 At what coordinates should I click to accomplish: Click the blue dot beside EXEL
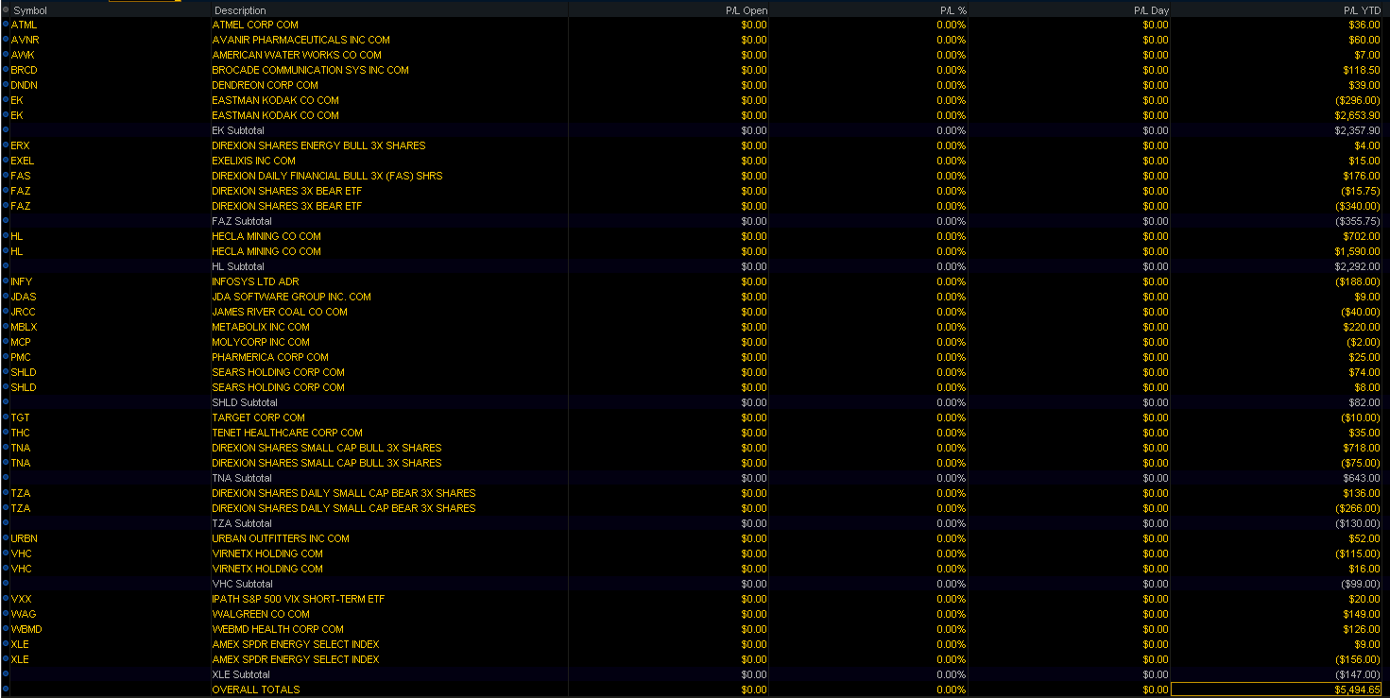pyautogui.click(x=6, y=161)
